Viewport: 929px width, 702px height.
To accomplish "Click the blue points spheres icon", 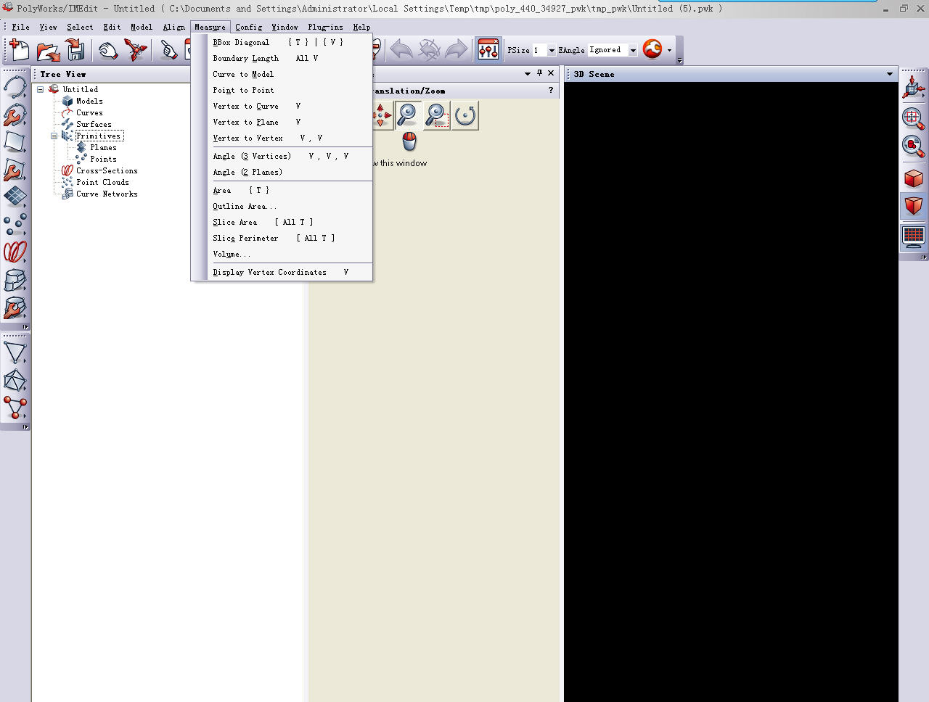I will 15,224.
